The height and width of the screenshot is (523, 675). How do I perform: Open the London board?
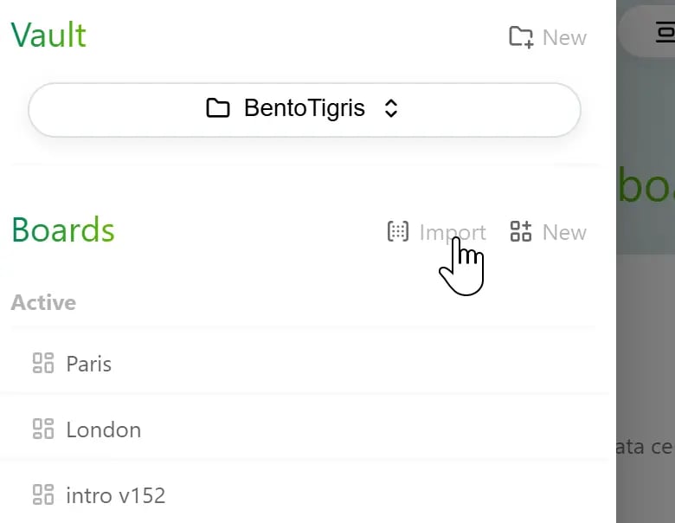click(304, 429)
